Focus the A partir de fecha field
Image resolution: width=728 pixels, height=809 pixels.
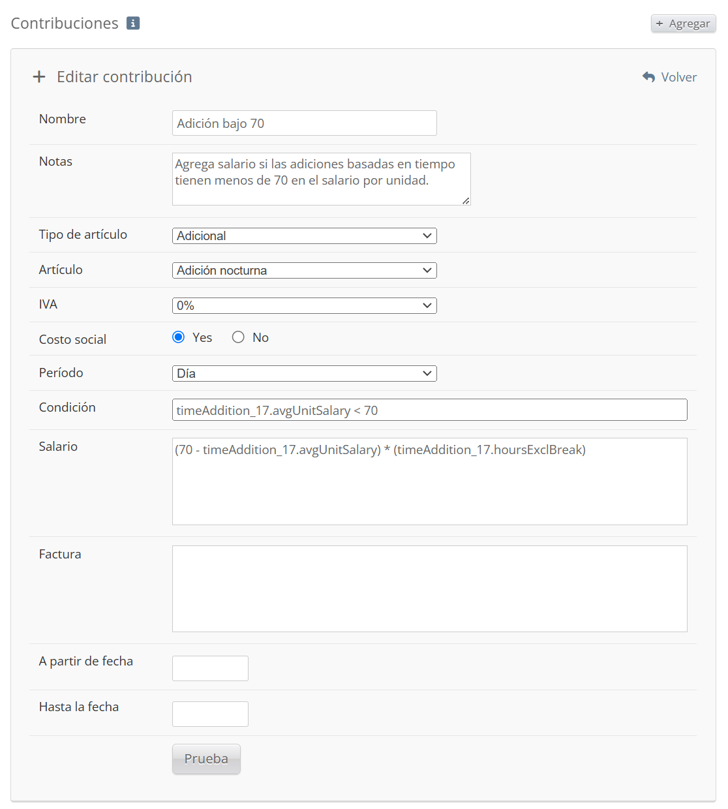210,668
